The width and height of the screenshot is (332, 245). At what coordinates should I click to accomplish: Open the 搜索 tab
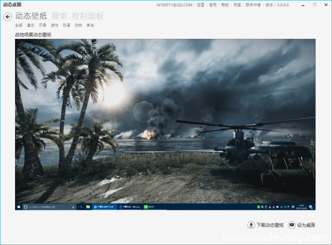(x=59, y=16)
